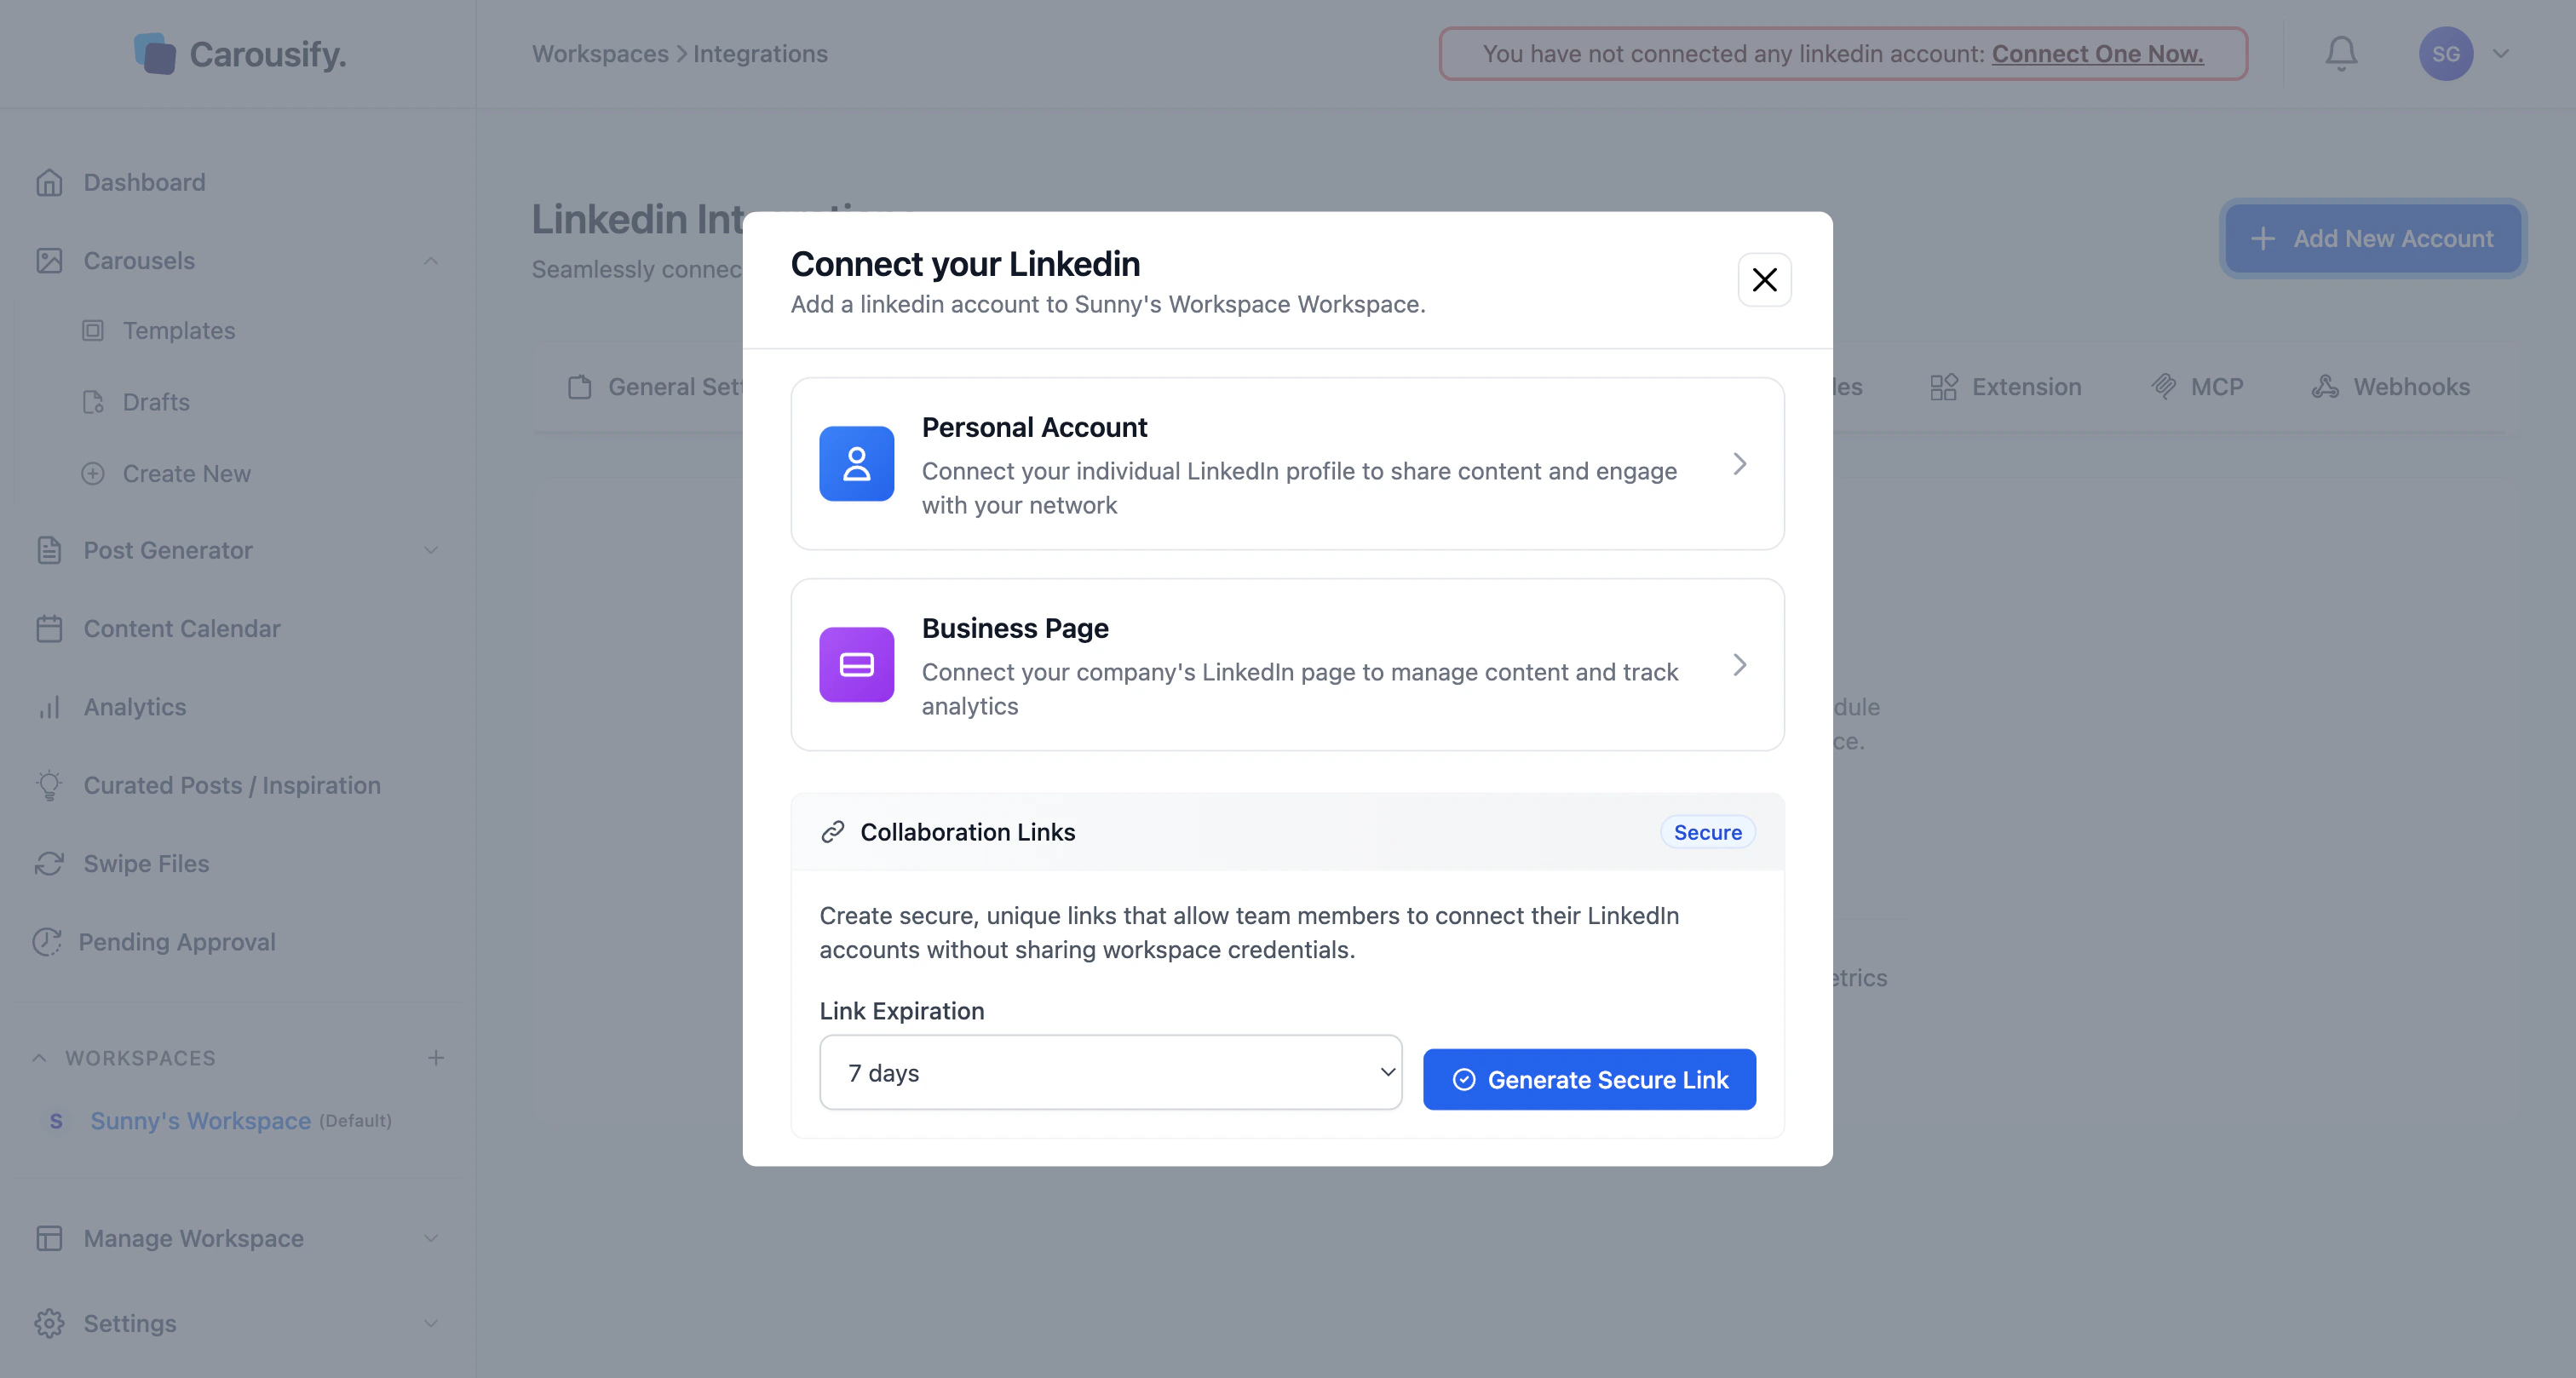Expand the Settings chevron
The image size is (2576, 1378).
click(x=431, y=1323)
